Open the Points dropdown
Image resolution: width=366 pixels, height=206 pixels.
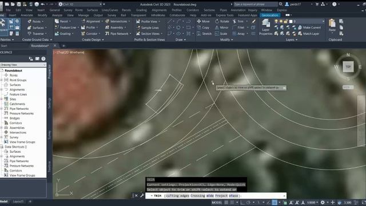36,21
